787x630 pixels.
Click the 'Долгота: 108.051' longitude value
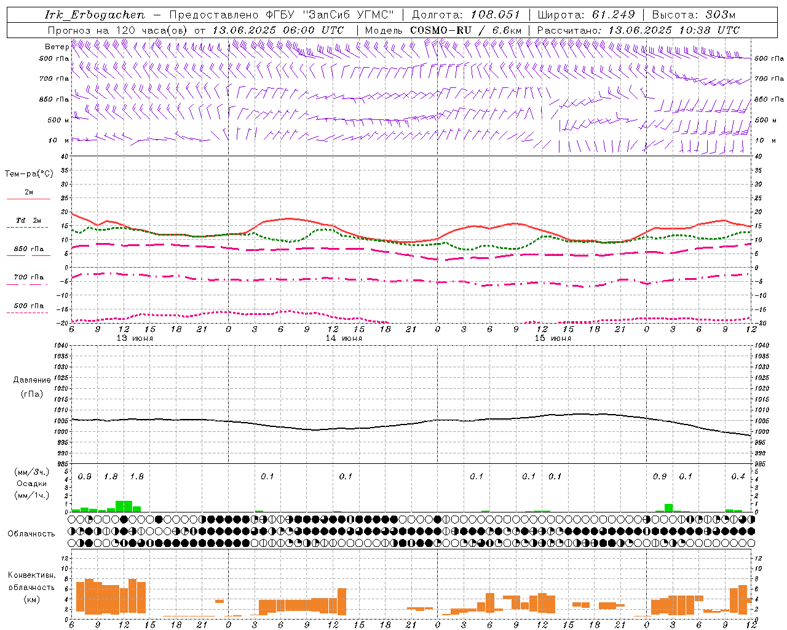click(466, 15)
